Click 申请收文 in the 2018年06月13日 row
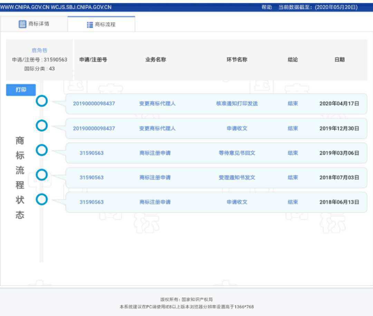The height and width of the screenshot is (316, 373). (x=237, y=202)
